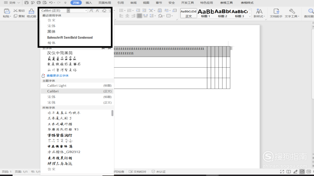The image size is (314, 176).
Task: Switch to 开始 ribbon tab
Action: point(76,3)
